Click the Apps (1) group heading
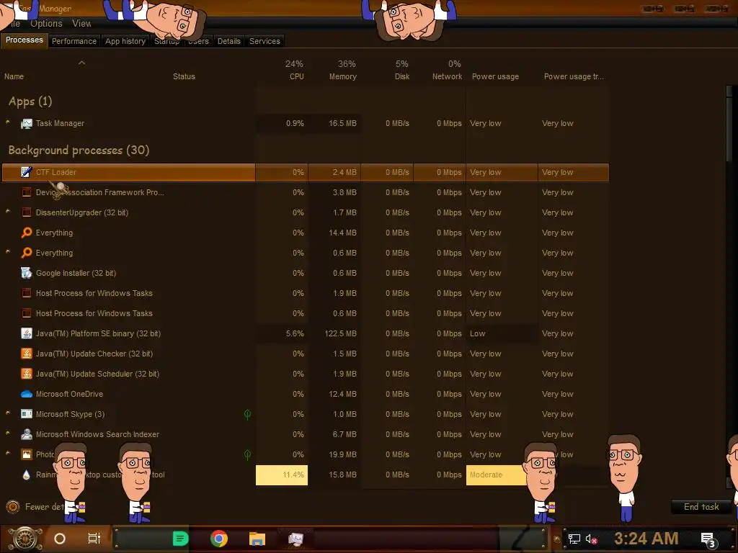The height and width of the screenshot is (553, 738). pos(30,102)
